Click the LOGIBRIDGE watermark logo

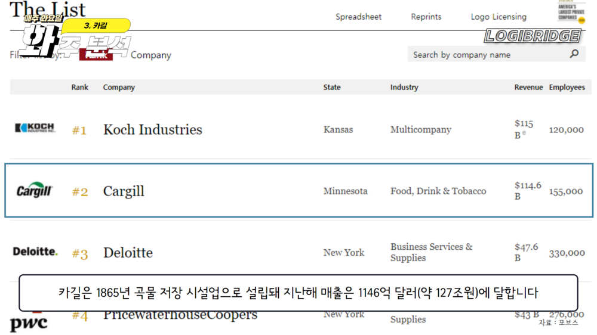pos(533,36)
